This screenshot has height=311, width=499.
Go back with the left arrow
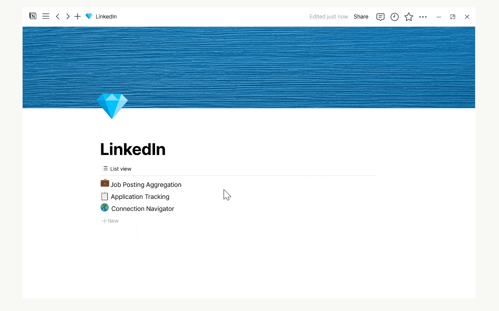(x=58, y=16)
